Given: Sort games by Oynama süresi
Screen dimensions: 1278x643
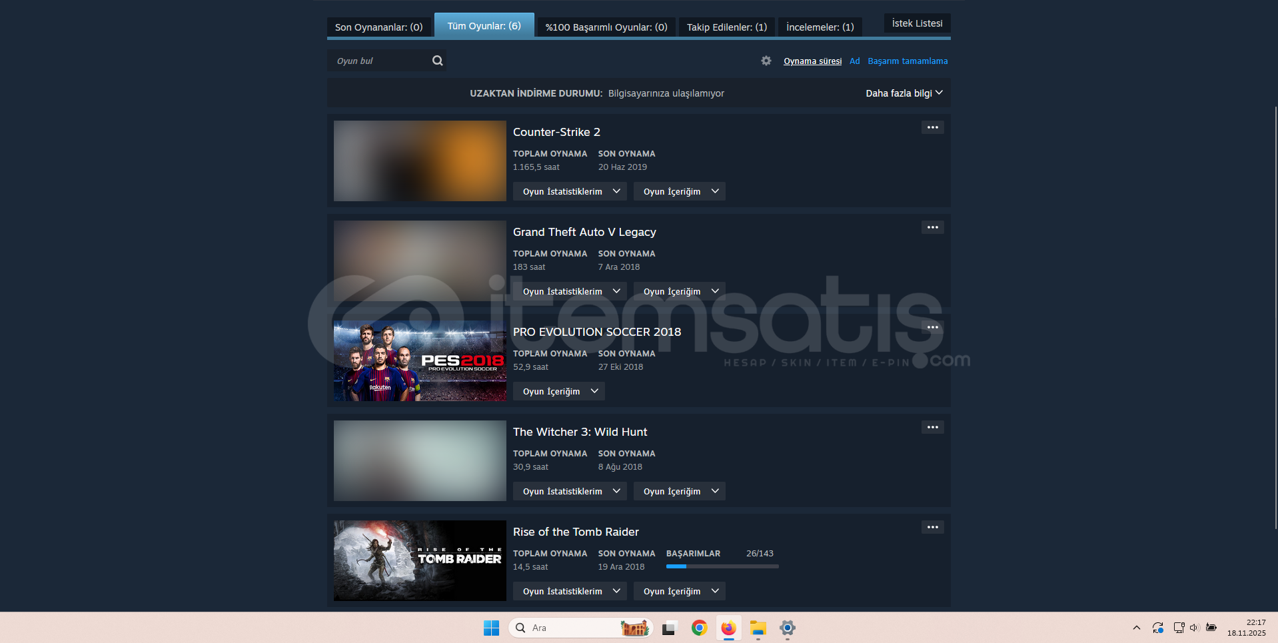Looking at the screenshot, I should click(x=813, y=61).
